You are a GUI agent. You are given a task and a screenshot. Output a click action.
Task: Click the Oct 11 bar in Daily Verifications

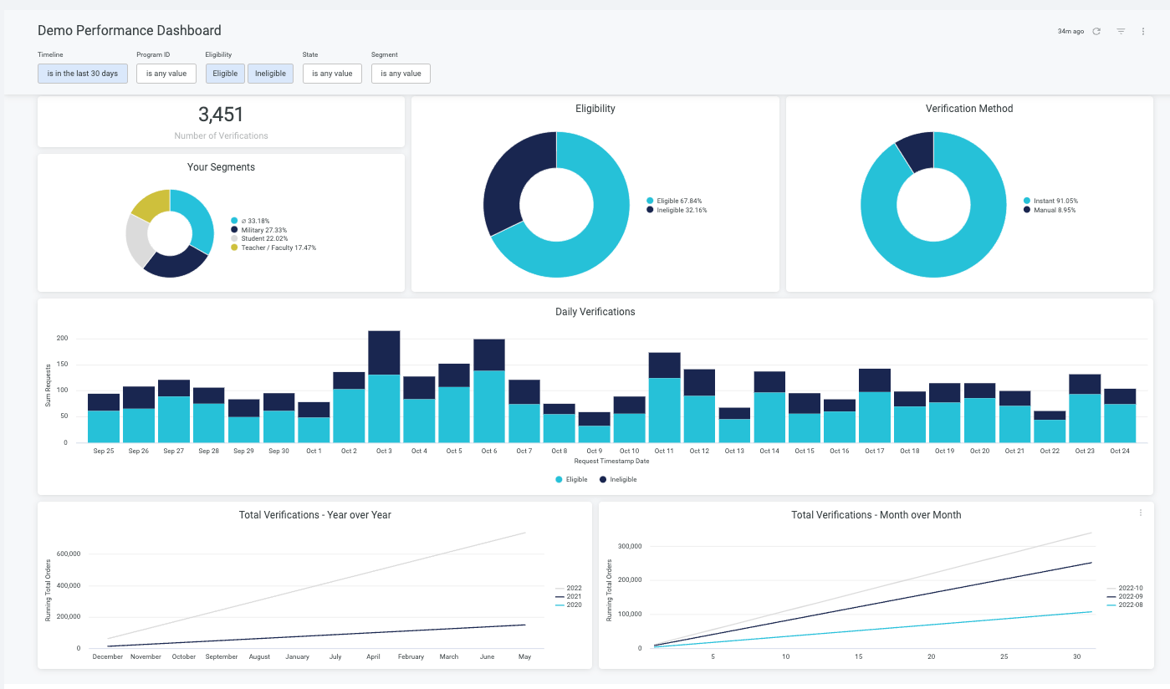point(664,397)
